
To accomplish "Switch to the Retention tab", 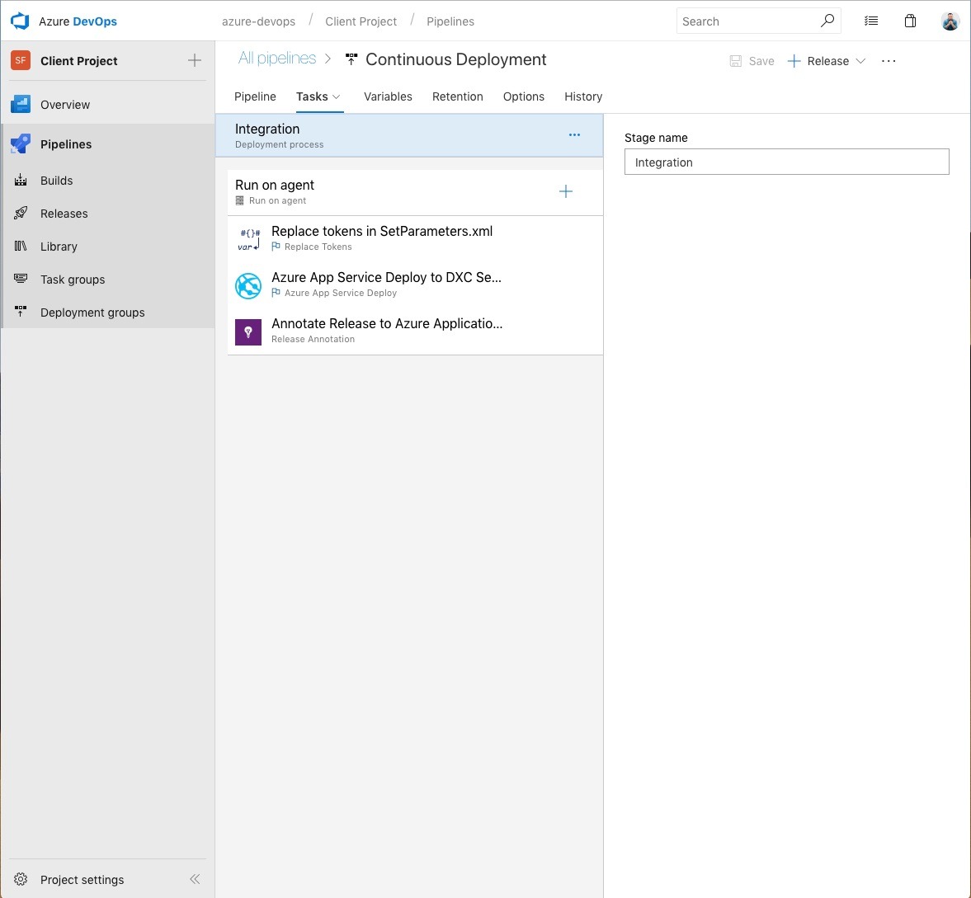I will [x=457, y=96].
